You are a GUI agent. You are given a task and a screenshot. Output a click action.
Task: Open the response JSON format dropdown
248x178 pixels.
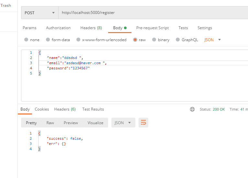pos(123,123)
